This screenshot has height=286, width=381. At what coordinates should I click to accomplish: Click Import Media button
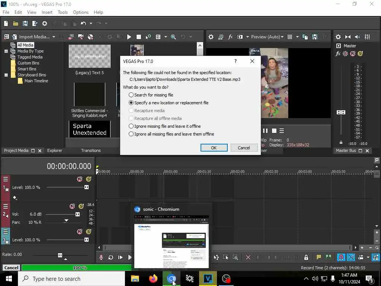(x=34, y=37)
